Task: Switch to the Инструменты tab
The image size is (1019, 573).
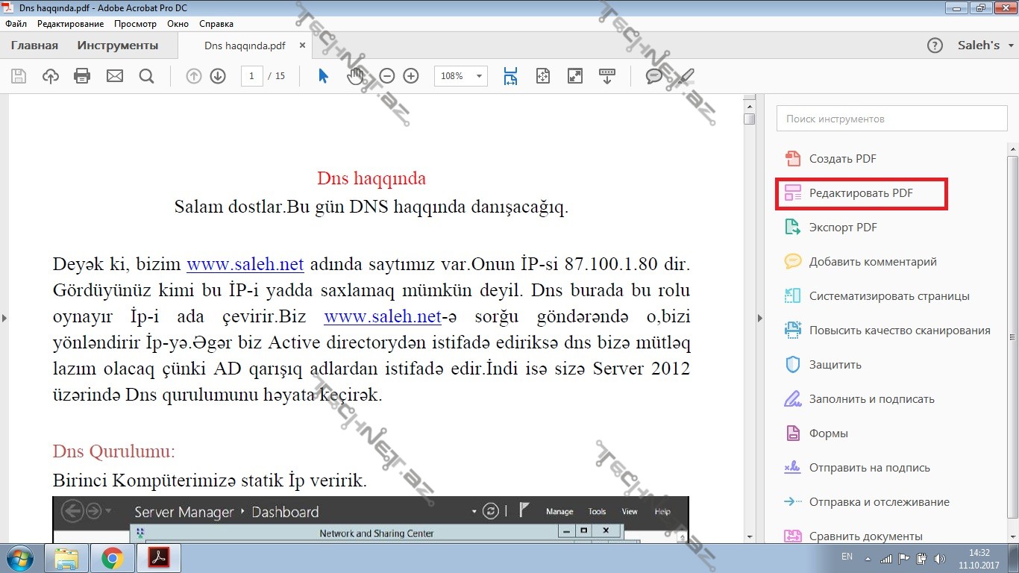Action: (x=118, y=46)
